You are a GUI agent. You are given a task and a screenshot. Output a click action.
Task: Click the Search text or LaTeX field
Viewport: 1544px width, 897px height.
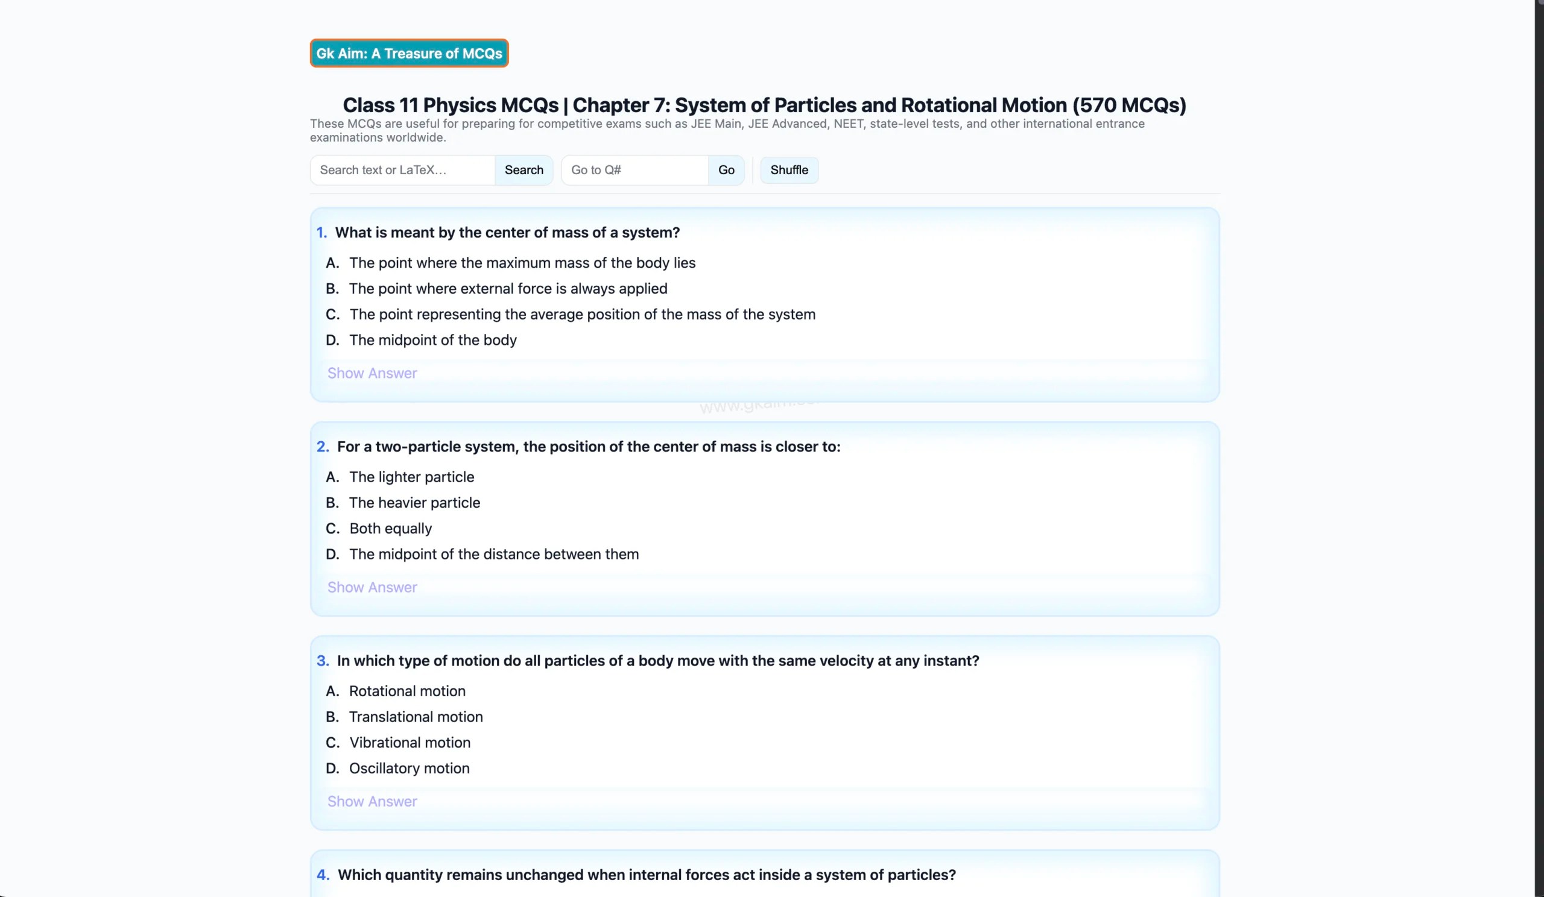[x=402, y=169]
